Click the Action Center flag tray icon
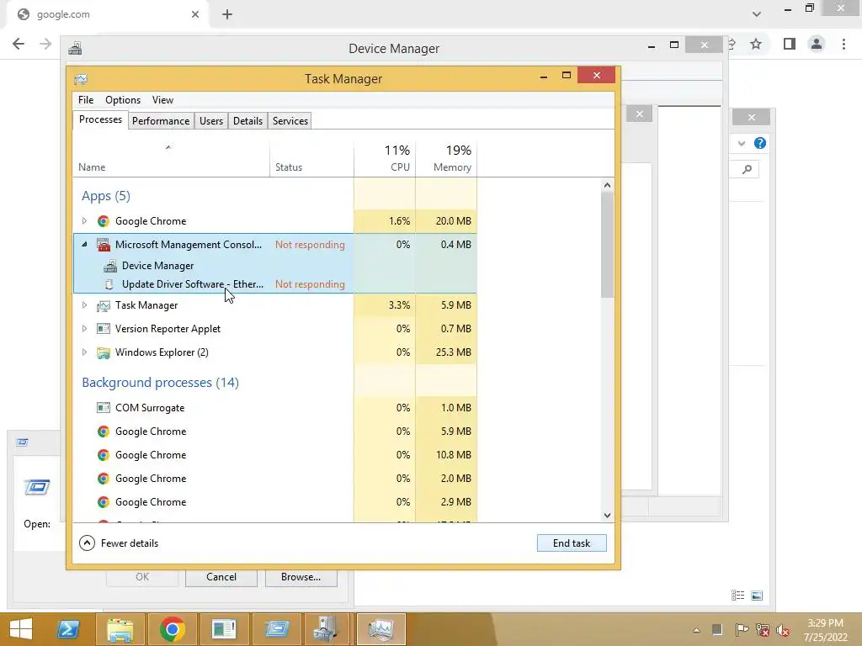 pos(742,629)
